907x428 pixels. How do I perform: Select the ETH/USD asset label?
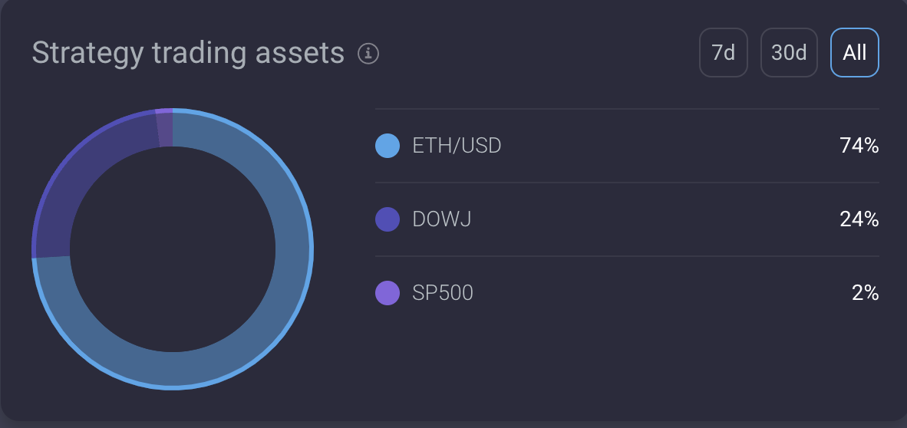(457, 146)
